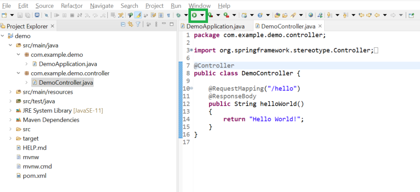Image resolution: width=420 pixels, height=192 pixels.
Task: Toggle Mark Occurrences highlighter button
Action: point(138,15)
